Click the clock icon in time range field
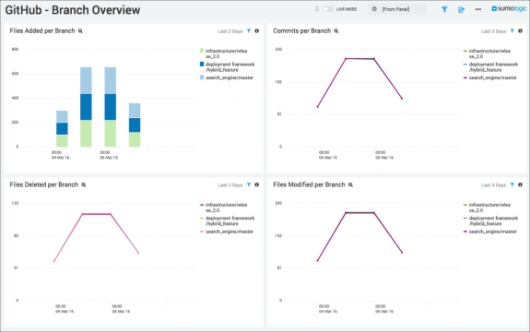This screenshot has height=332, width=530. point(374,9)
